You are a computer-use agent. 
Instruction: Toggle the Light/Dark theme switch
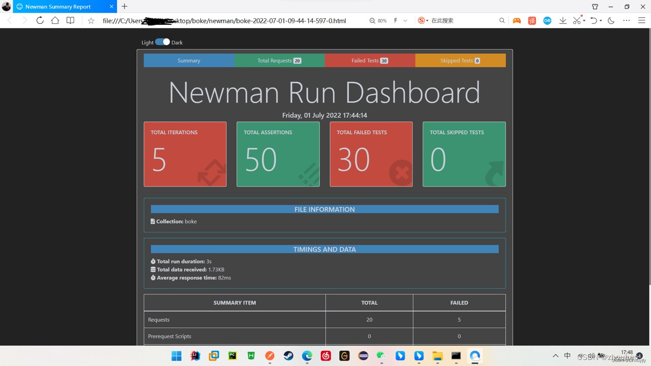pos(163,42)
